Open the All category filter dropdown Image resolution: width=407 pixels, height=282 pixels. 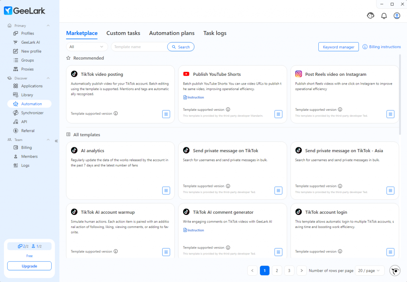click(x=87, y=47)
